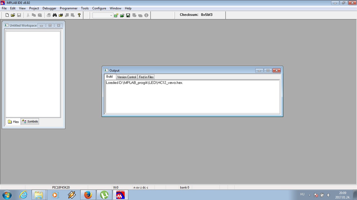Click the Loaded HC12_vevo.hex output line
The height and width of the screenshot is (200, 357).
coord(144,83)
